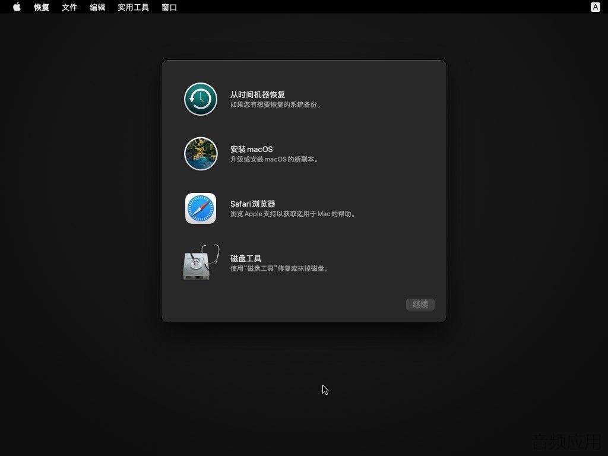The width and height of the screenshot is (608, 456).
Task: Open the 窗口 menu
Action: [169, 7]
